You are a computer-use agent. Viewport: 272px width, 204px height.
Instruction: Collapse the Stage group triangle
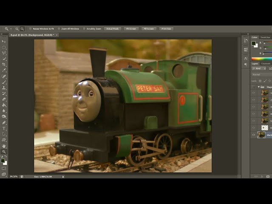click(259, 87)
